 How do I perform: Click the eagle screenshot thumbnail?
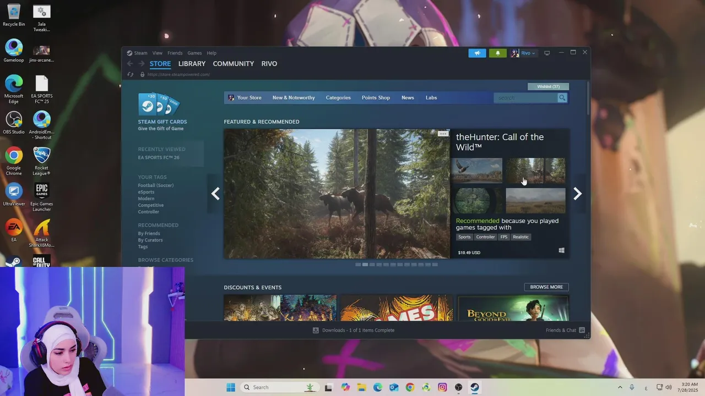(478, 170)
